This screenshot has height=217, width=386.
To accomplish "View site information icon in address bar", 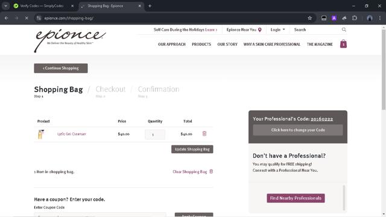I will pos(39,18).
